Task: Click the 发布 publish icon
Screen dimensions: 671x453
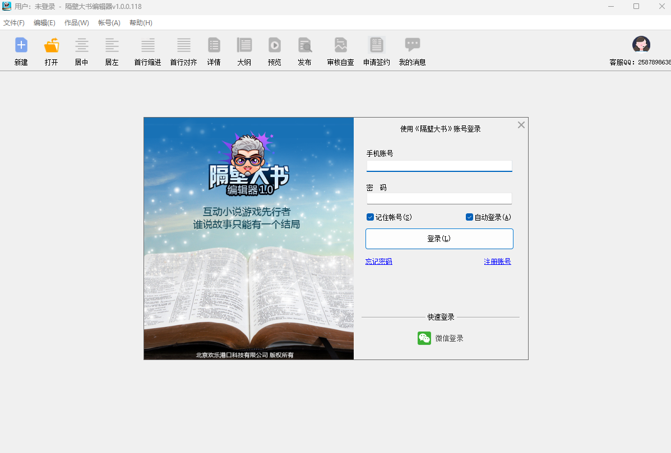Action: [305, 45]
